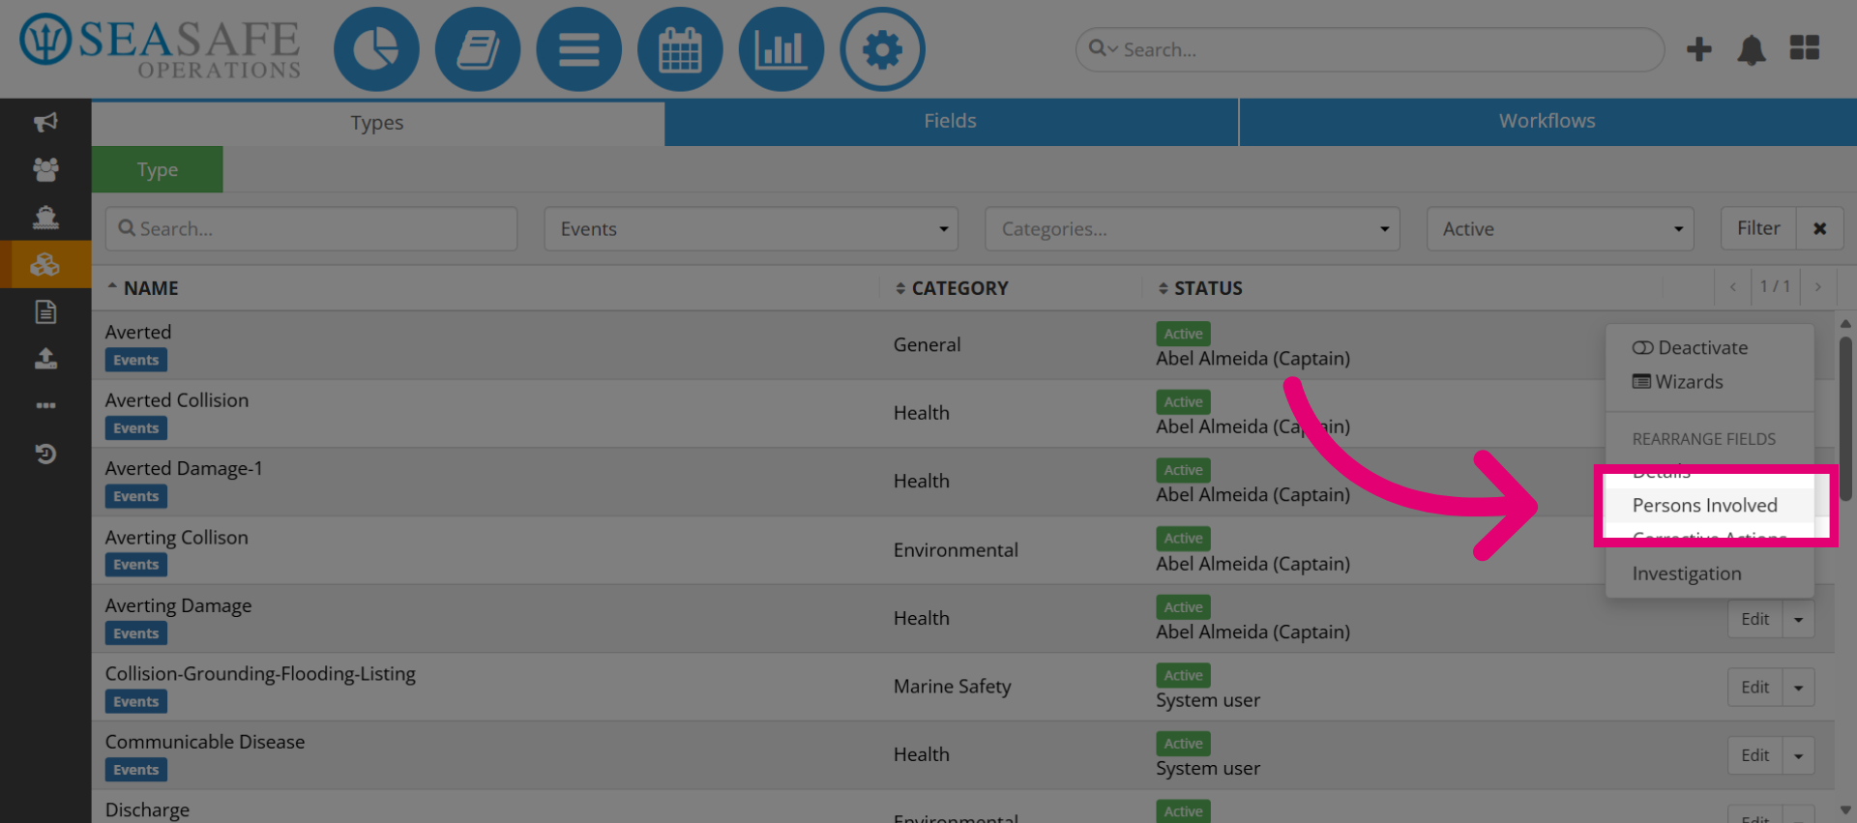Click the plus add icon
The image size is (1857, 823).
click(1699, 49)
